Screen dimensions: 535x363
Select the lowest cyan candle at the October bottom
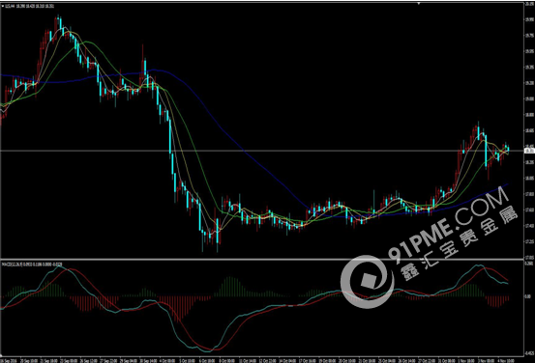point(217,235)
